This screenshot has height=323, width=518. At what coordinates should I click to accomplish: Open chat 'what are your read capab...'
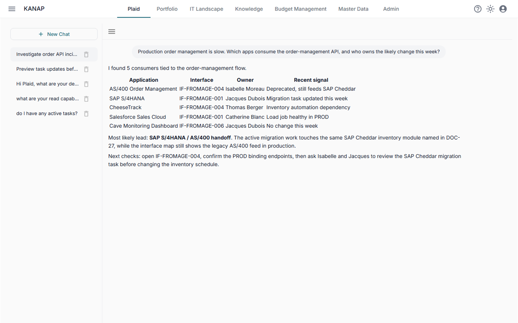point(47,98)
